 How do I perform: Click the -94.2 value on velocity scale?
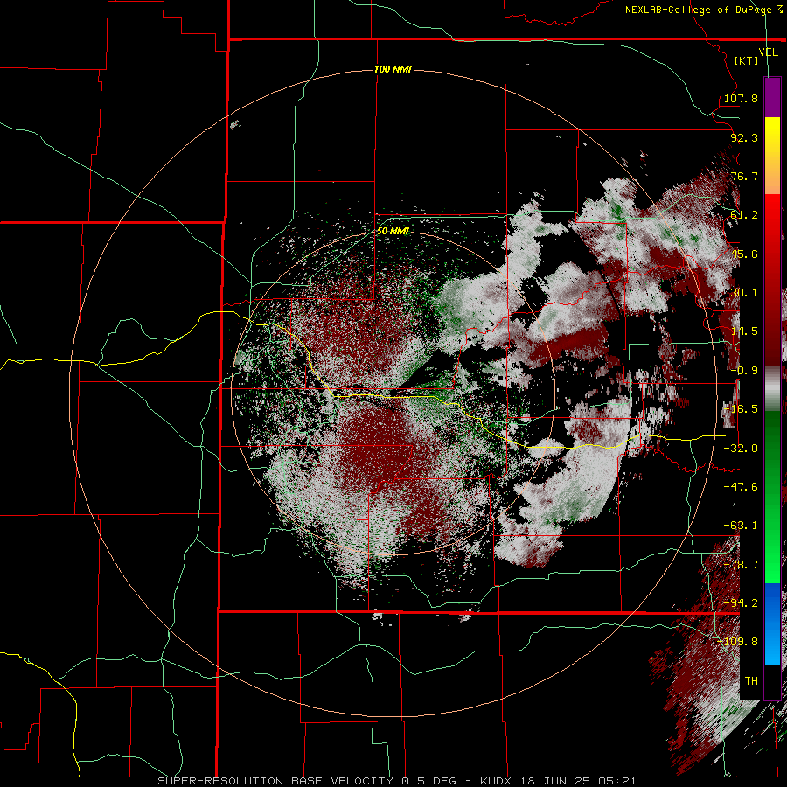[741, 603]
